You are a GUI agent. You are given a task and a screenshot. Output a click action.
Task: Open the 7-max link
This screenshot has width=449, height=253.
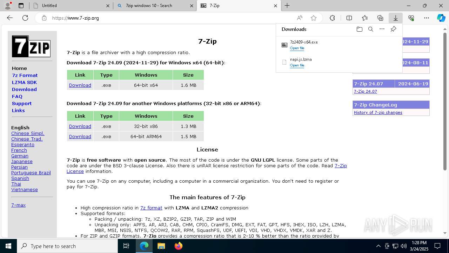[18, 205]
